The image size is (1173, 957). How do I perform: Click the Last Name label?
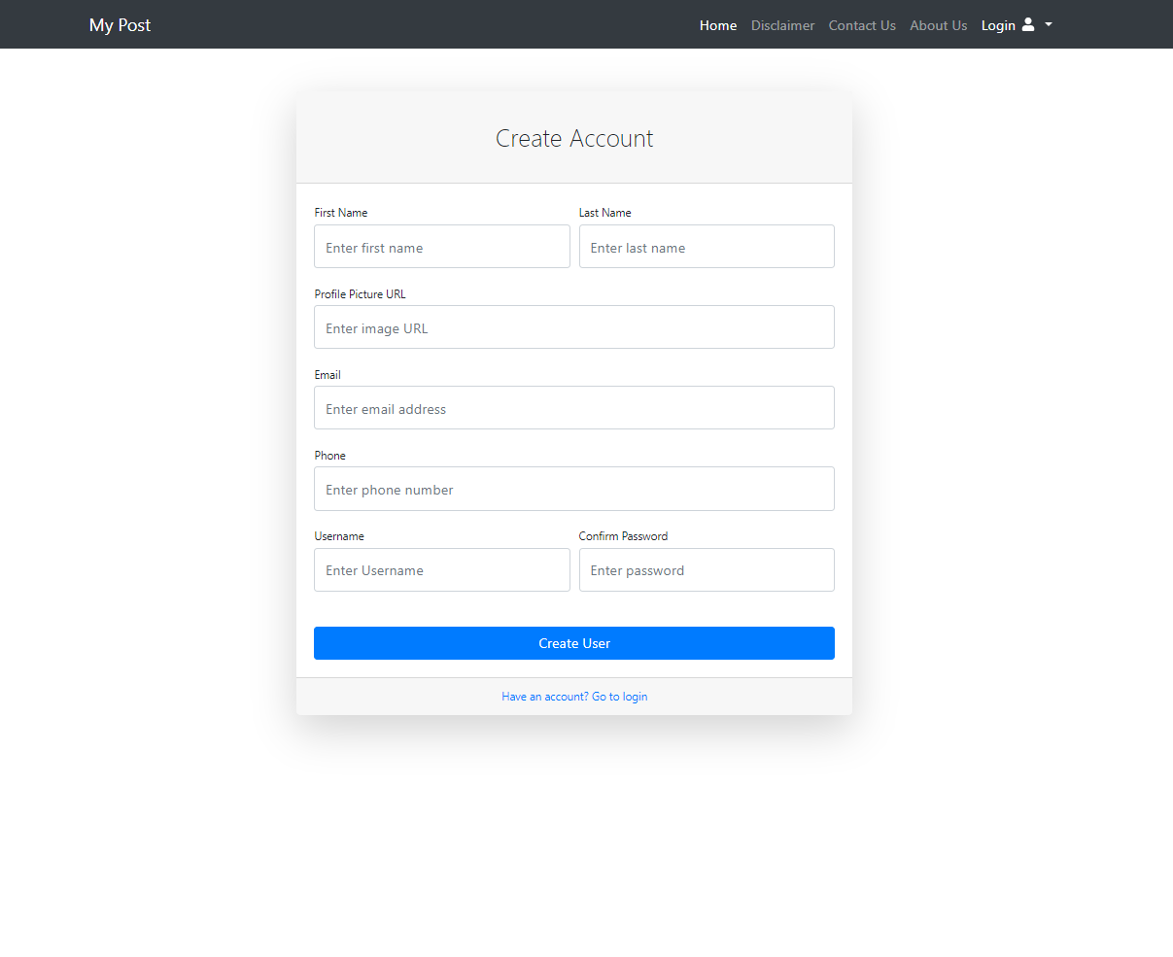(604, 213)
